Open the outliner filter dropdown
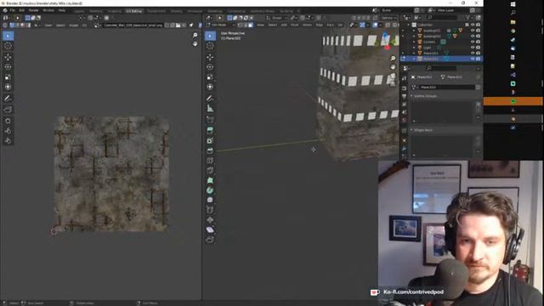 (469, 17)
